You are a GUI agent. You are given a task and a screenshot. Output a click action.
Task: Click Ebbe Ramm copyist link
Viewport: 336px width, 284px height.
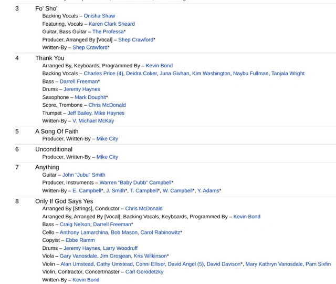(80, 240)
